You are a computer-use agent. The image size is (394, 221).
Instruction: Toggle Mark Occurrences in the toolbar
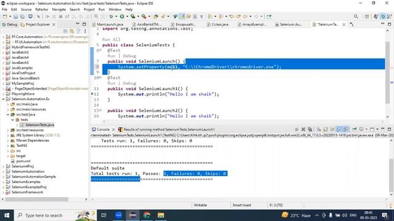click(x=182, y=17)
